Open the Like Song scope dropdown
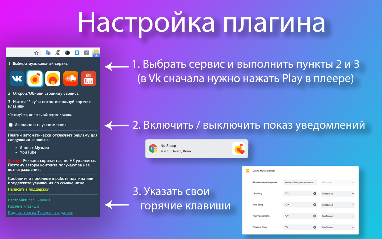This screenshot has width=382, height=239. [338, 194]
